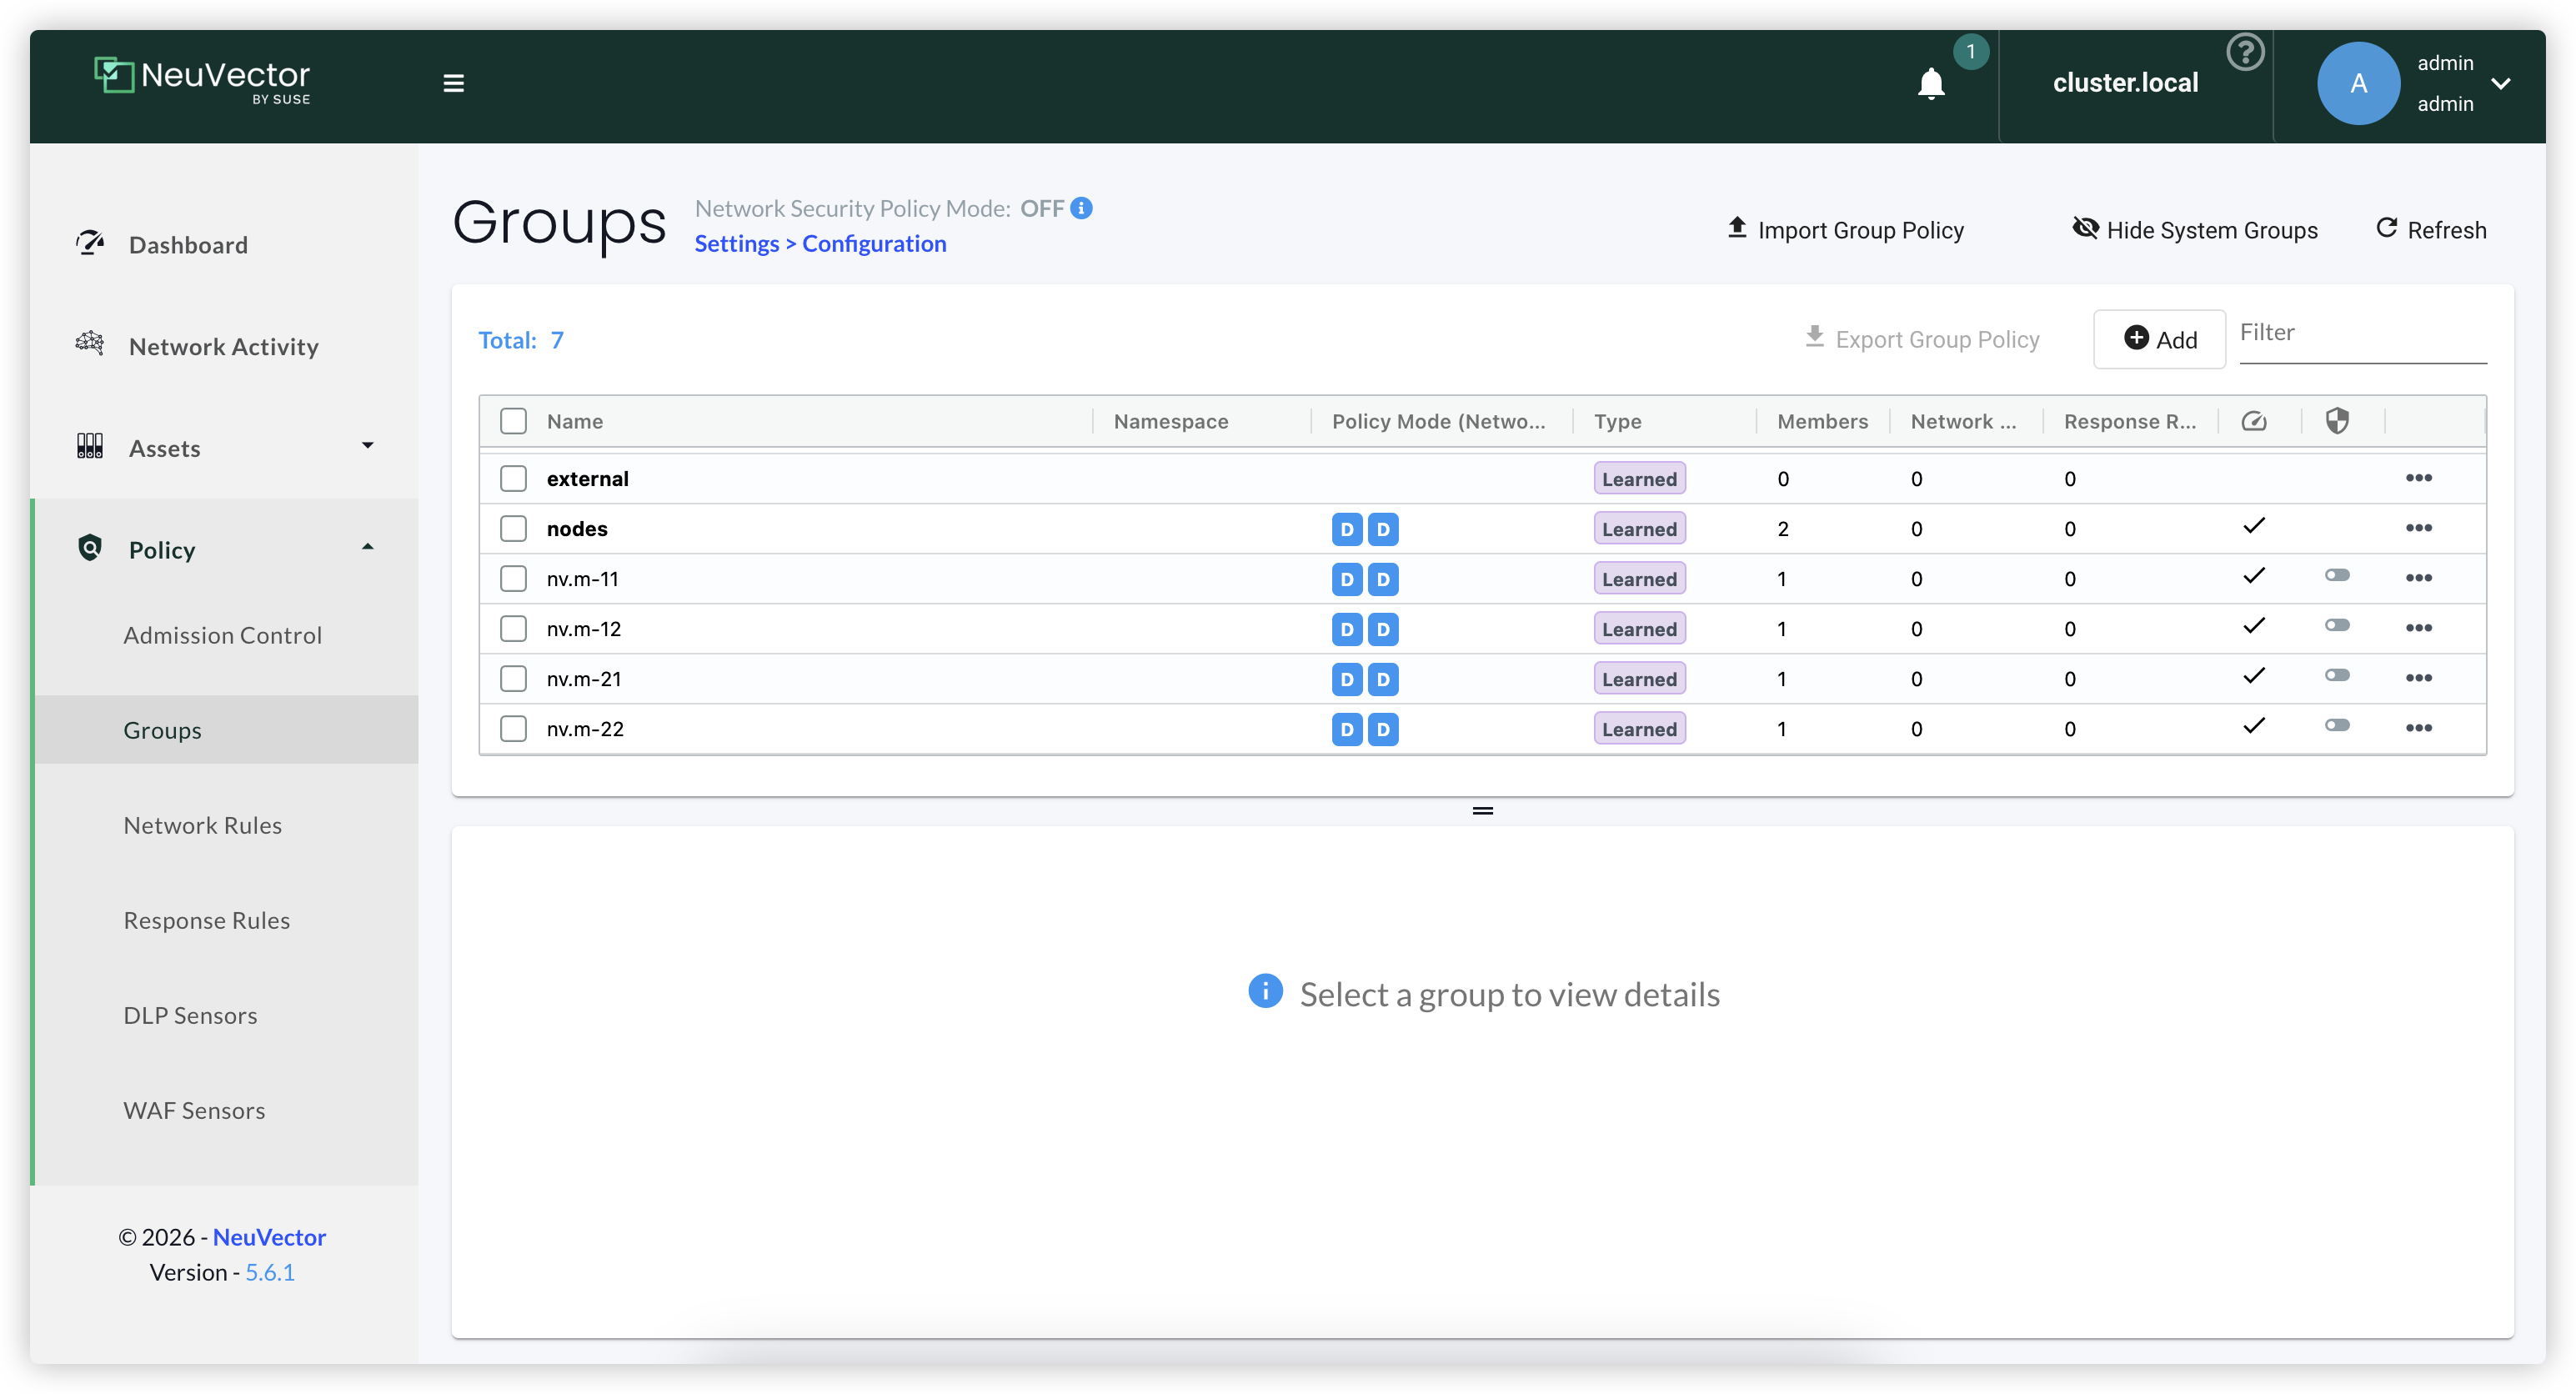Viewport: 2576px width, 1394px height.
Task: Open the cluster.local cluster selector
Action: tap(2125, 83)
